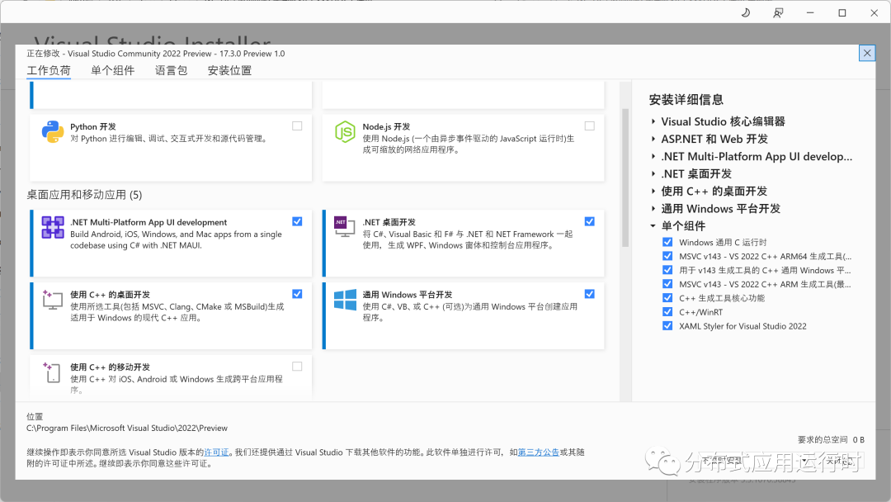Switch to the 单个组件 tab

[x=112, y=70]
